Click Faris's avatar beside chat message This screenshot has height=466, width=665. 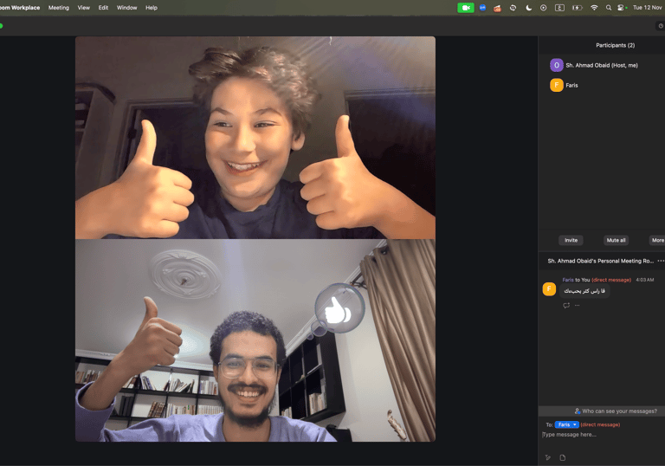tap(549, 289)
